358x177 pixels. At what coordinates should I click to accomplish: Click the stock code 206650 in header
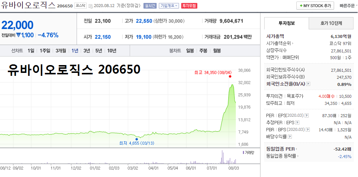click(x=65, y=6)
